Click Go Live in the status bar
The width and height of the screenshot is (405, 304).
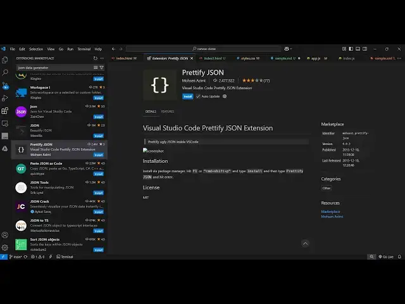(x=386, y=256)
